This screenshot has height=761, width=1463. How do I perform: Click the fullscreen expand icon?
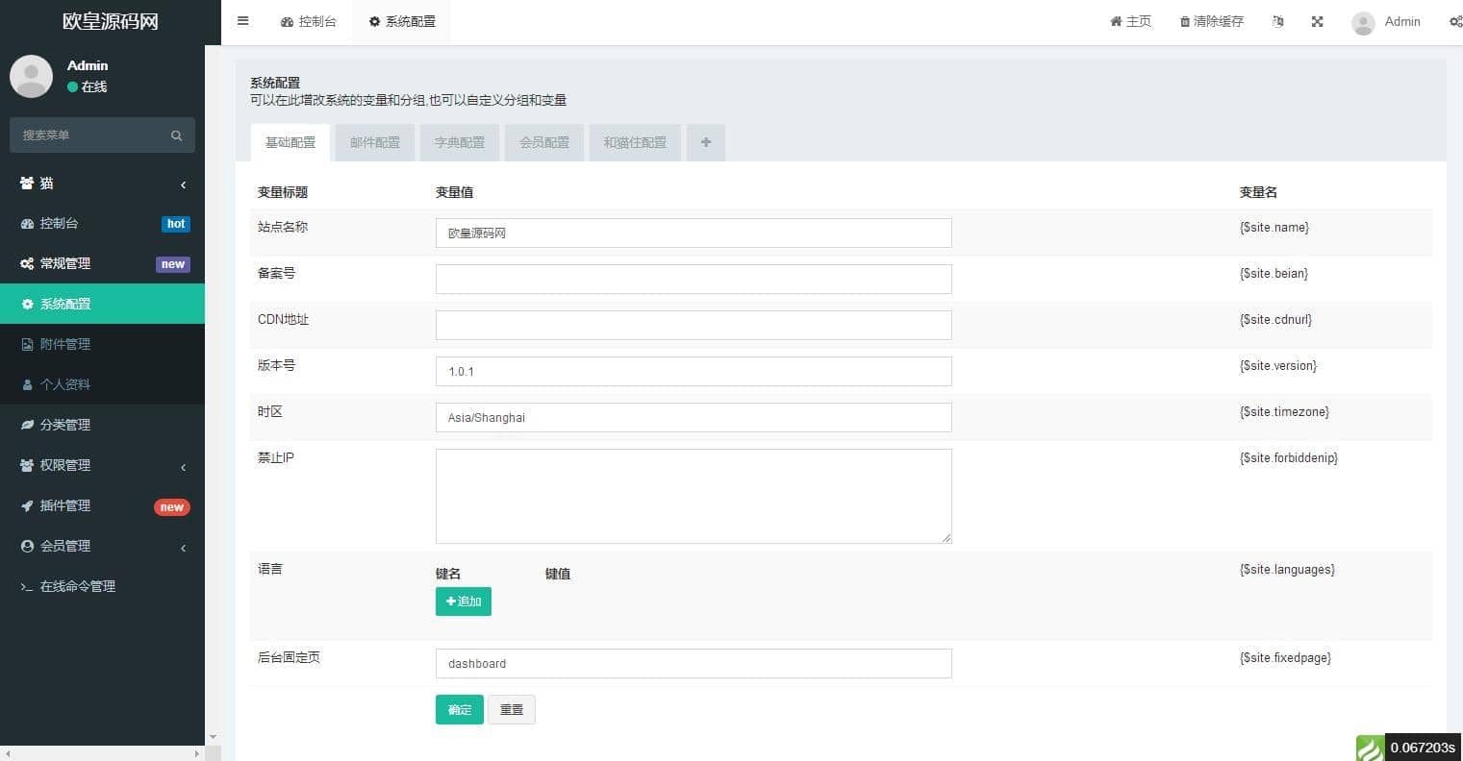[x=1317, y=21]
